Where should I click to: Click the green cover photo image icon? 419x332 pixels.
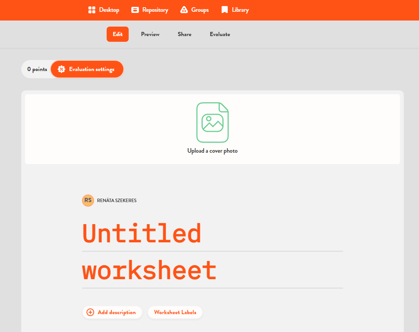click(213, 122)
